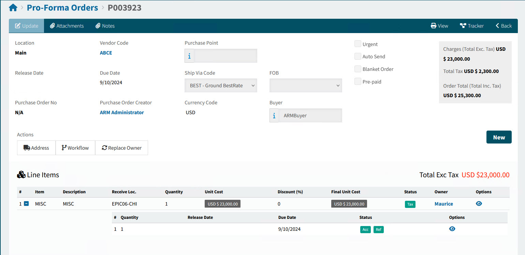Switch to the Attachments tab
The height and width of the screenshot is (255, 525).
click(x=67, y=26)
